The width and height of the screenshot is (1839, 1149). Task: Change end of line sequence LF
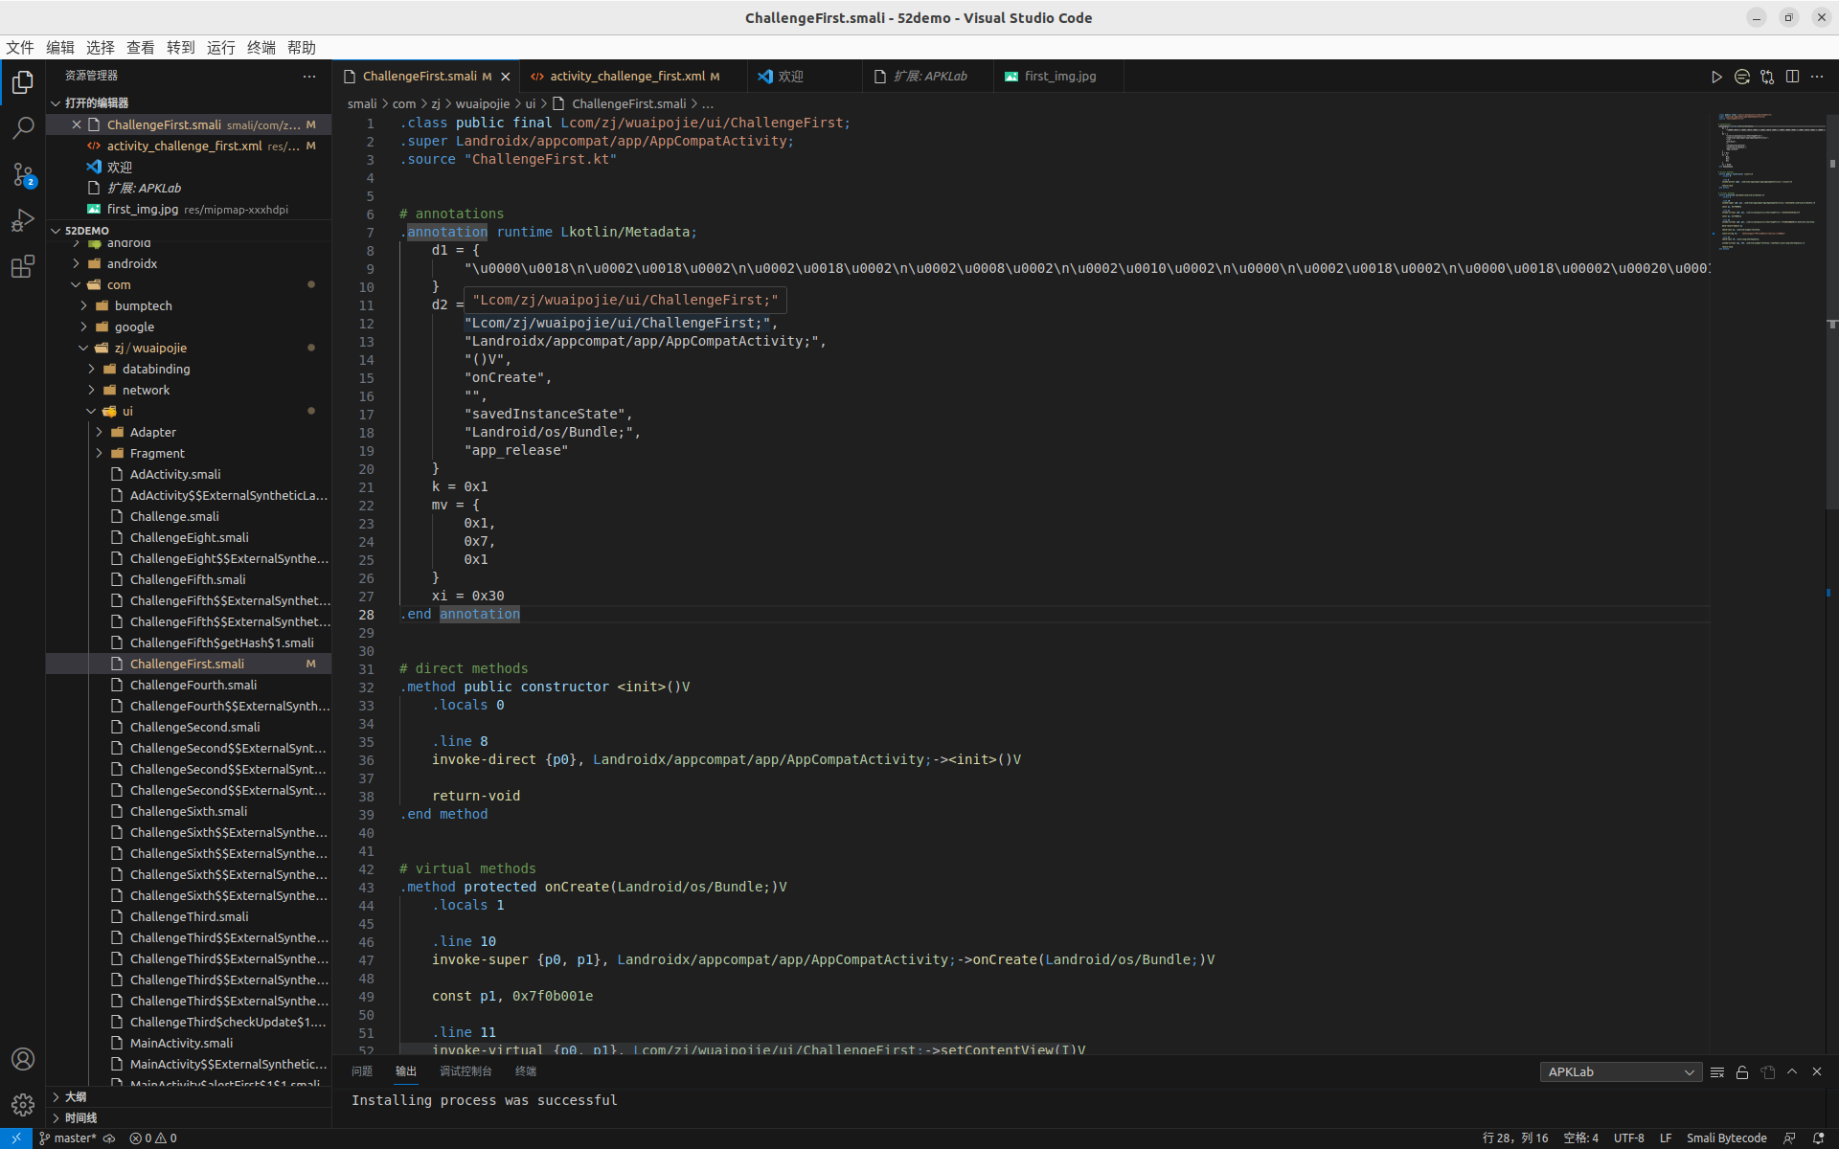1666,1138
